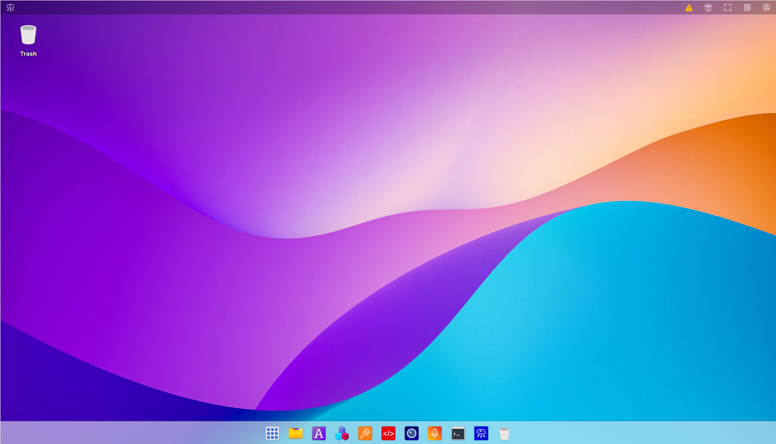Launch the orange paintbrush app

coord(365,433)
